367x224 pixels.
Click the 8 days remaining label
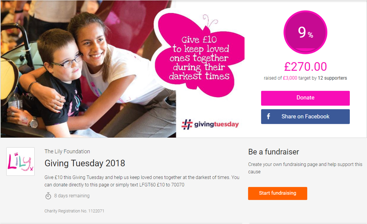72,196
